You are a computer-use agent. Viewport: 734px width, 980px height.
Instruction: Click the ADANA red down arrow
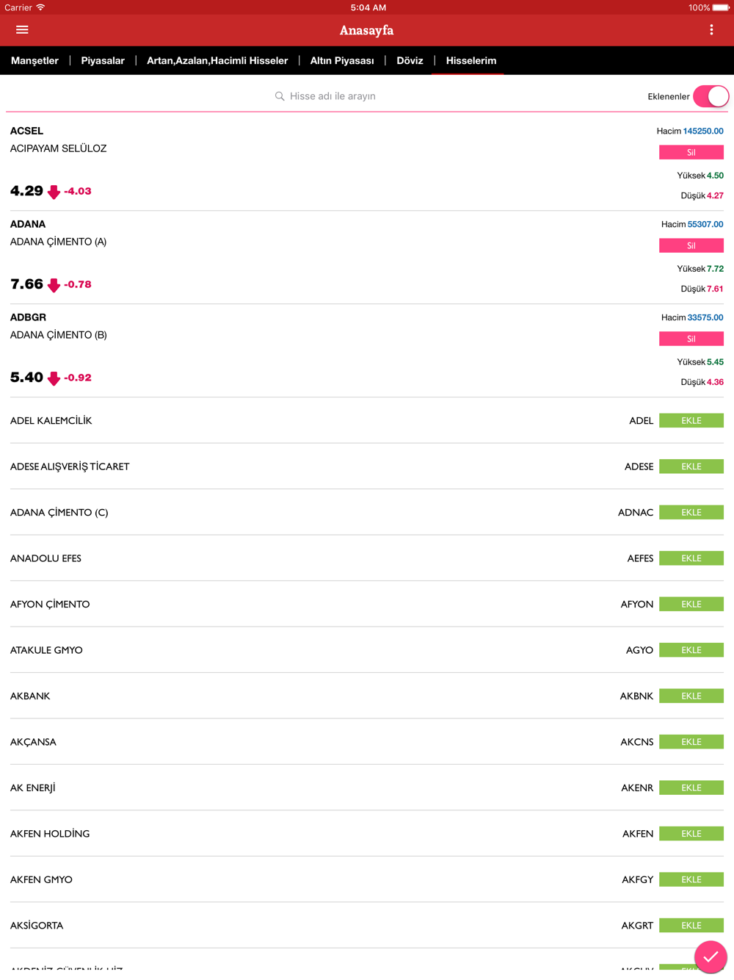tap(54, 285)
